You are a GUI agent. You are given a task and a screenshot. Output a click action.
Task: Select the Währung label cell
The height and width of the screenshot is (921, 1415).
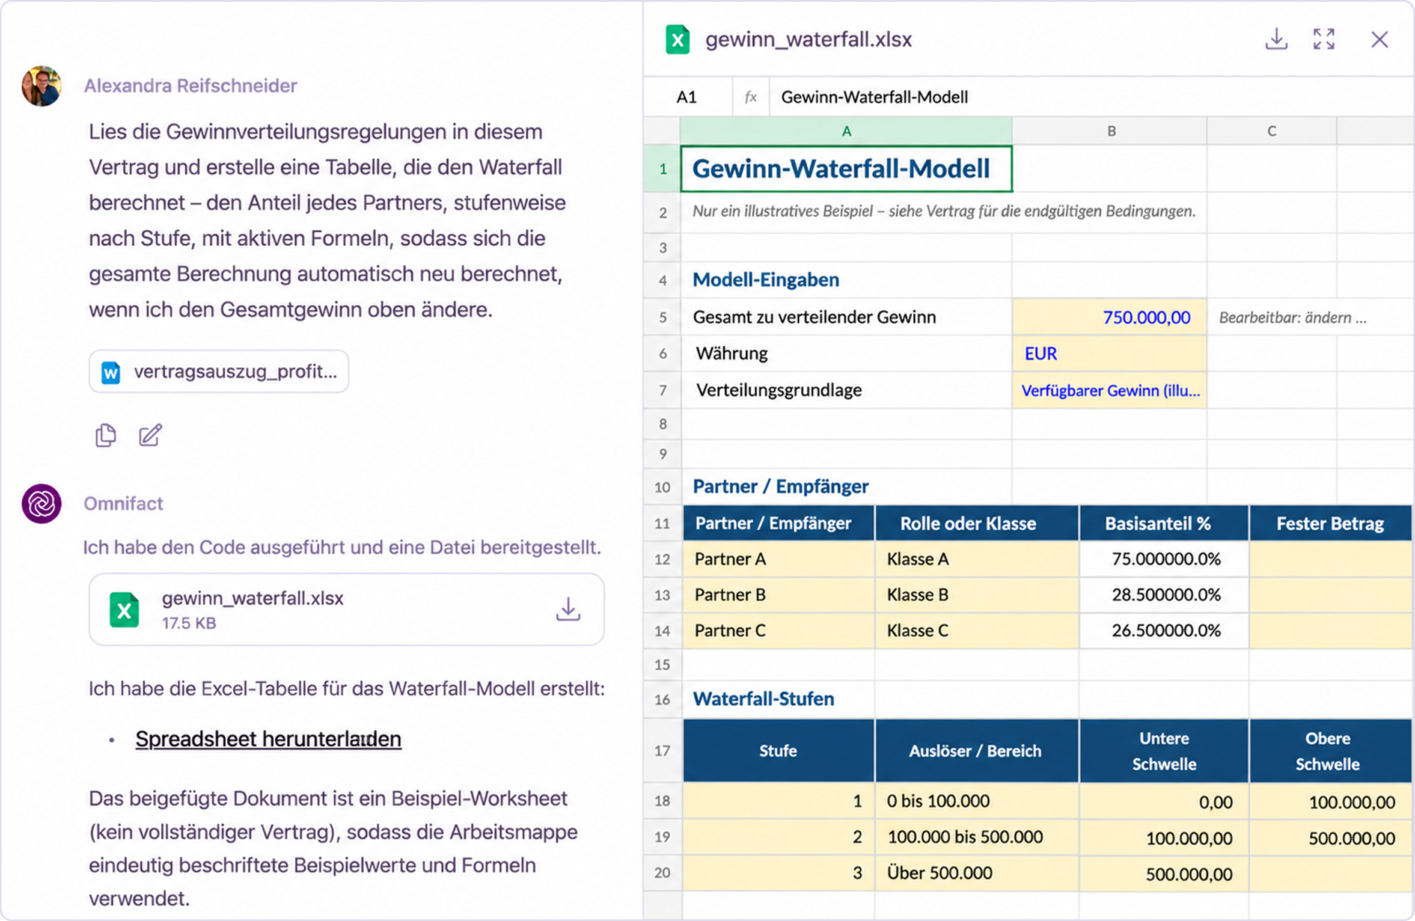(x=846, y=354)
